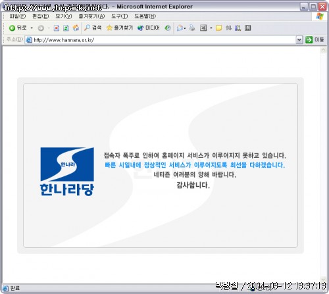The width and height of the screenshot is (329, 294).
Task: Click the Print icon
Action: [x=192, y=28]
